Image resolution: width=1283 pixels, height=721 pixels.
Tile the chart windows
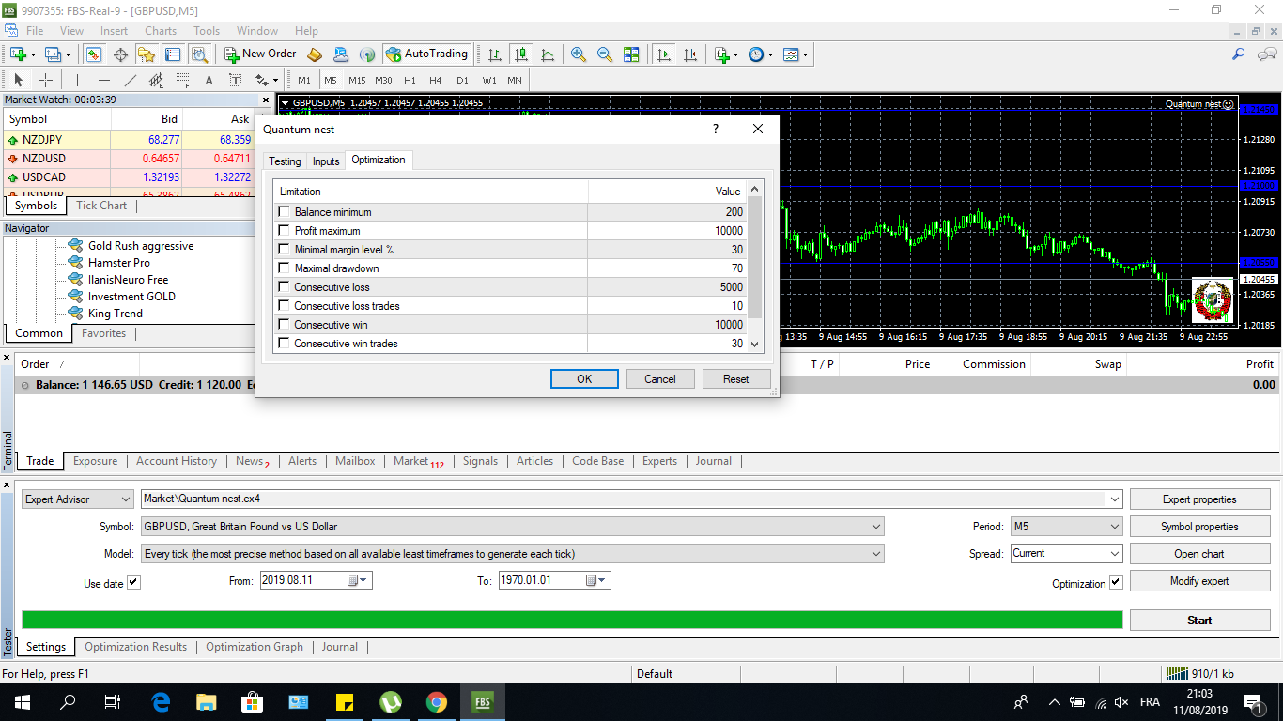[x=631, y=54]
